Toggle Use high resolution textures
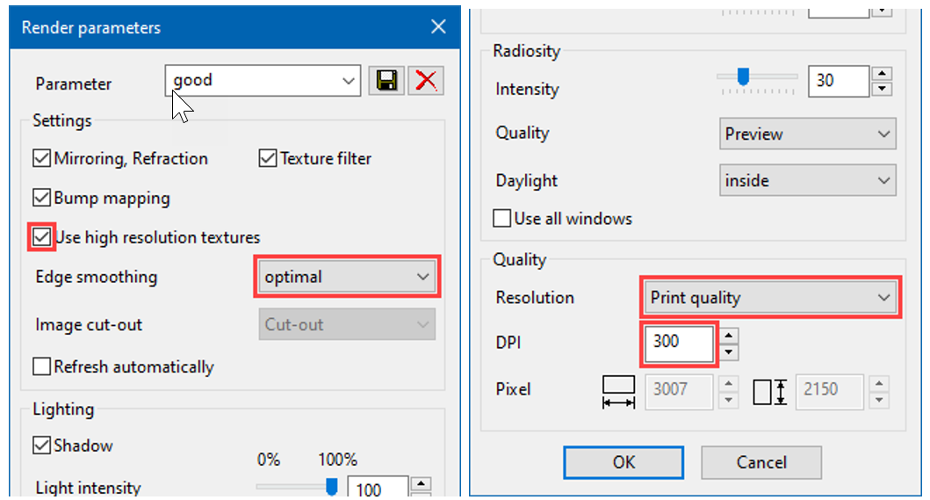 pos(41,237)
